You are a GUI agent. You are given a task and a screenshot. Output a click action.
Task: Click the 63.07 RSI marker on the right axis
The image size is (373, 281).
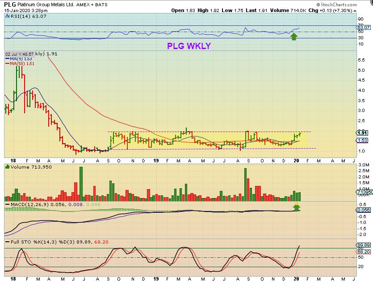point(364,27)
